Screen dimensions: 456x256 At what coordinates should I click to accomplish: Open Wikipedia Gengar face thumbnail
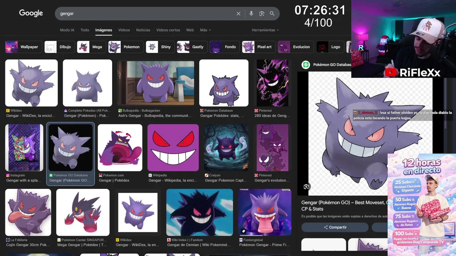pos(173,148)
